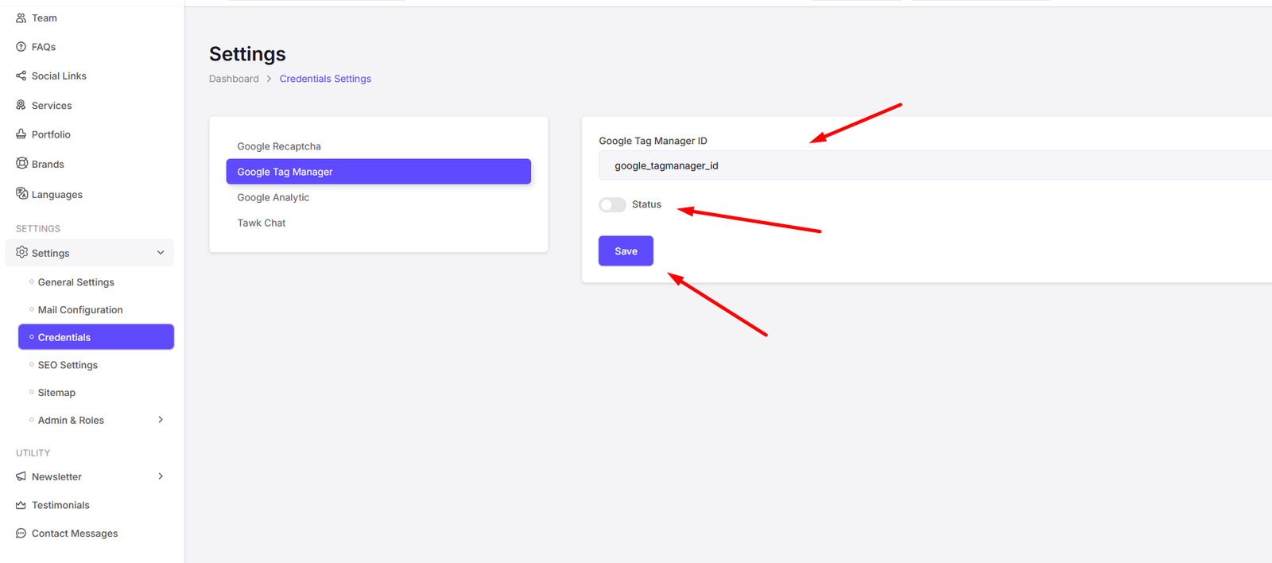Image resolution: width=1272 pixels, height=563 pixels.
Task: Open SEO Settings in sidebar
Action: (68, 365)
